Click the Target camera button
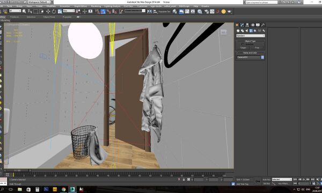Image resolution: width=322 pixels, height=193 pixels. click(x=243, y=48)
